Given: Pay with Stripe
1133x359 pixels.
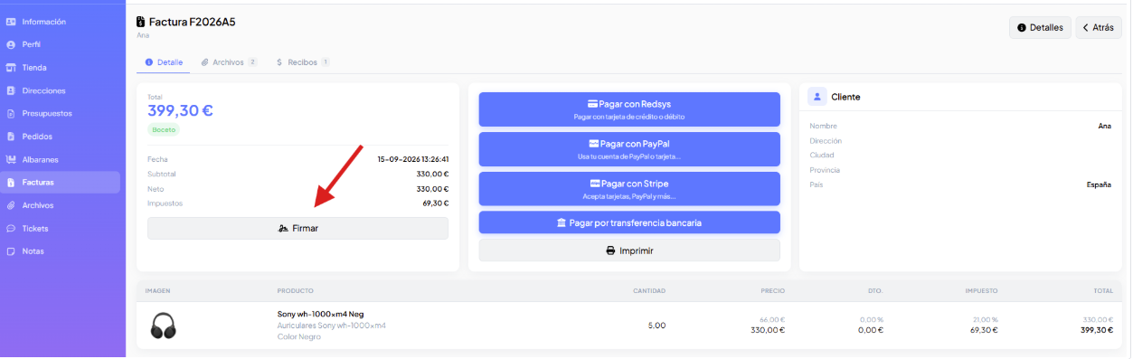Looking at the screenshot, I should [x=629, y=189].
